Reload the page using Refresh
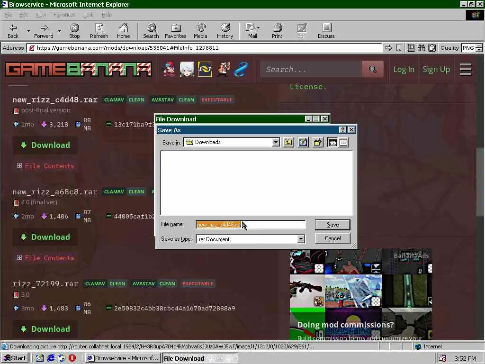The width and height of the screenshot is (485, 364). [99, 31]
